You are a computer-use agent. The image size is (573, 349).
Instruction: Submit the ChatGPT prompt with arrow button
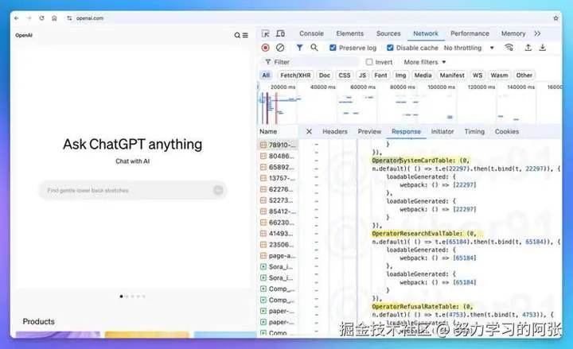218,190
